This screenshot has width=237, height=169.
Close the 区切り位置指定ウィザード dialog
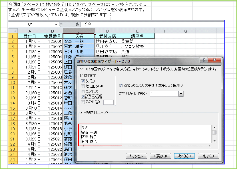tap(214, 60)
